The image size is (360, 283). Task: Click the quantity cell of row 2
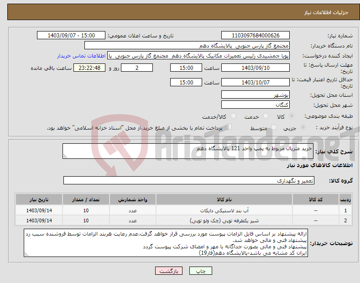(x=86, y=220)
